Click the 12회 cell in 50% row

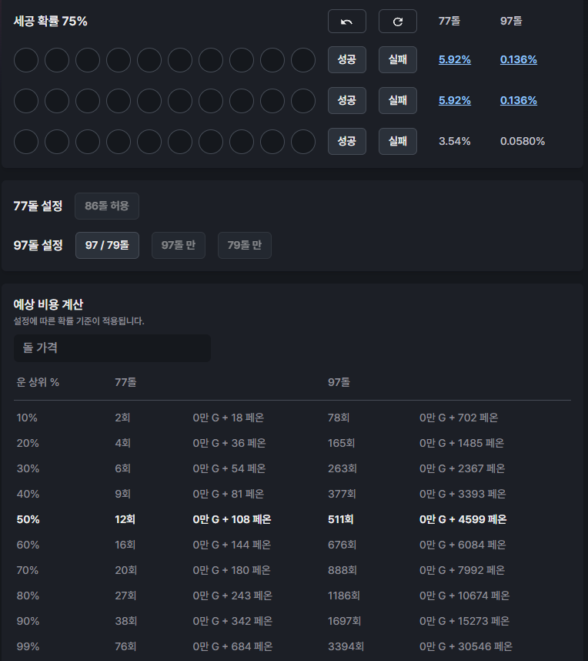click(125, 519)
